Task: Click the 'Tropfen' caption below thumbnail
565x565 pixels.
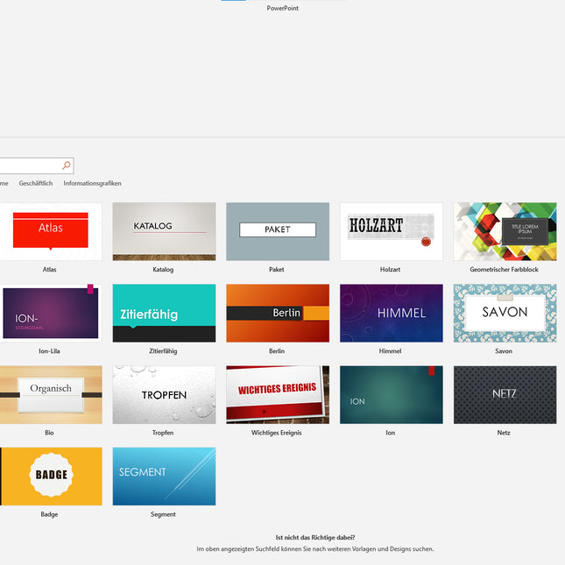Action: [x=163, y=433]
